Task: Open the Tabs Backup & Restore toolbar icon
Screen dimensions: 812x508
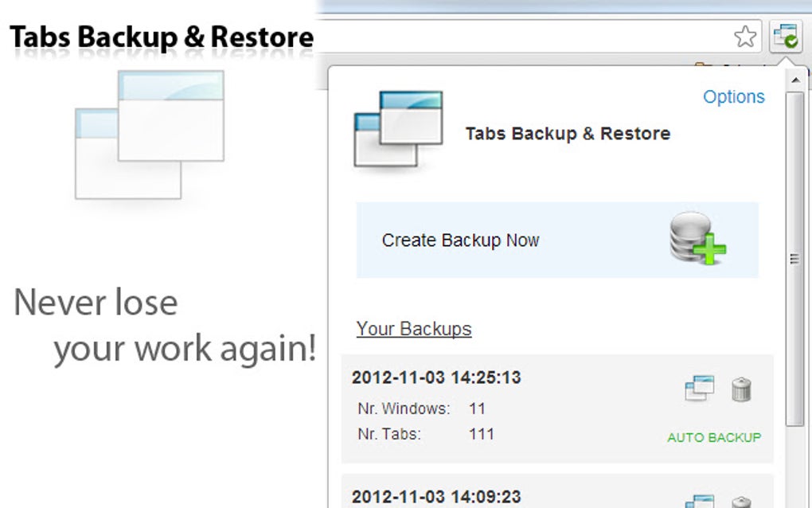Action: coord(787,37)
